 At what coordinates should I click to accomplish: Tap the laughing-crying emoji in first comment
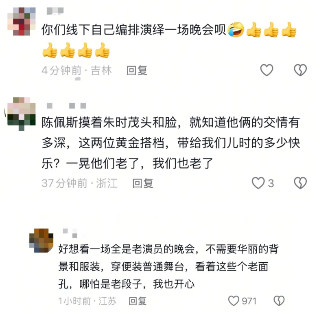(x=236, y=30)
